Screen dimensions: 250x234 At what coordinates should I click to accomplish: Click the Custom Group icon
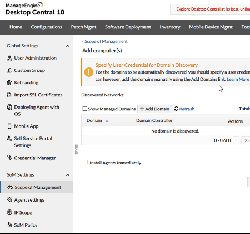9,70
